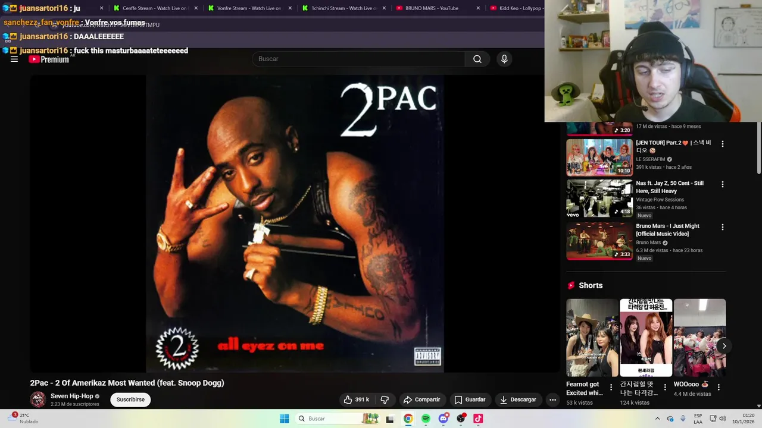762x428 pixels.
Task: Click the video title 2 Of Amerikaz Most Wanted
Action: click(127, 383)
